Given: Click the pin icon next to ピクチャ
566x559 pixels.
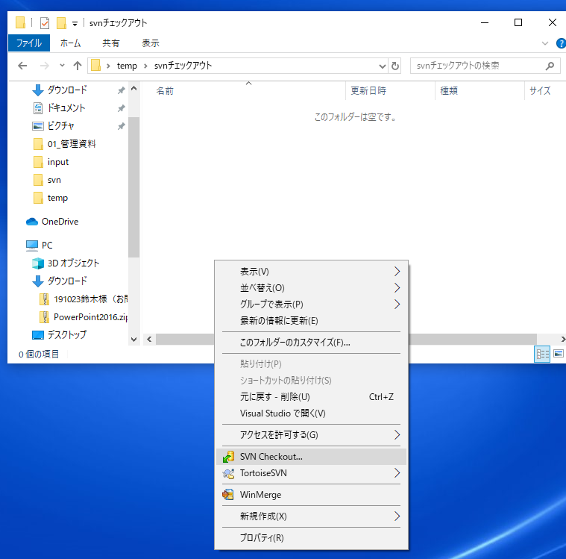Looking at the screenshot, I should 122,126.
